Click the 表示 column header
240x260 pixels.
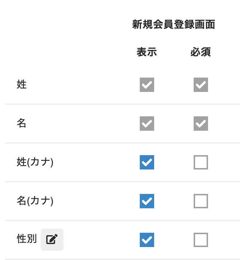[147, 52]
